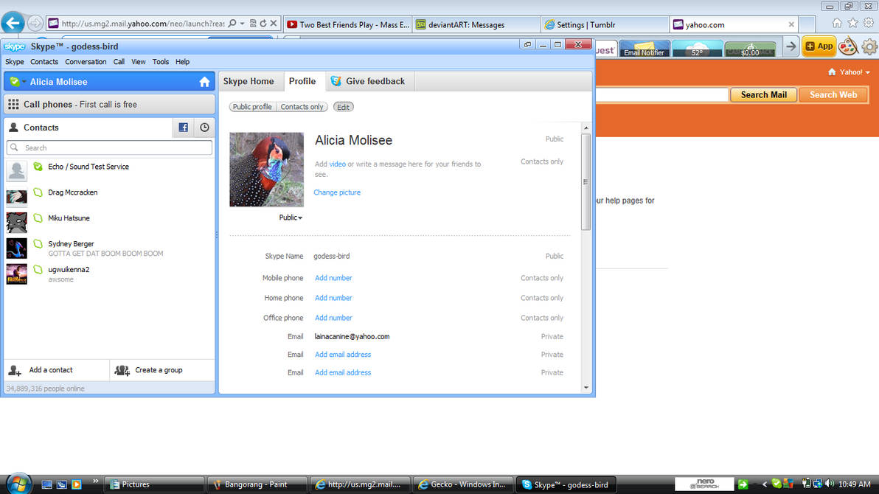Open the Conversation menu
The height and width of the screenshot is (494, 879).
tap(86, 62)
